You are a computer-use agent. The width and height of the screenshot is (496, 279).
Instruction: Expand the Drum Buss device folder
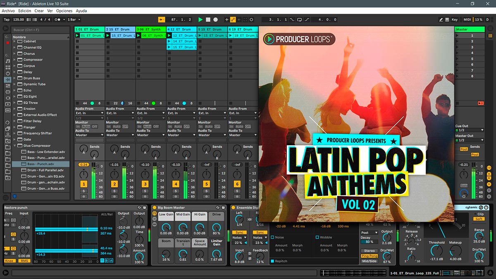click(x=15, y=78)
